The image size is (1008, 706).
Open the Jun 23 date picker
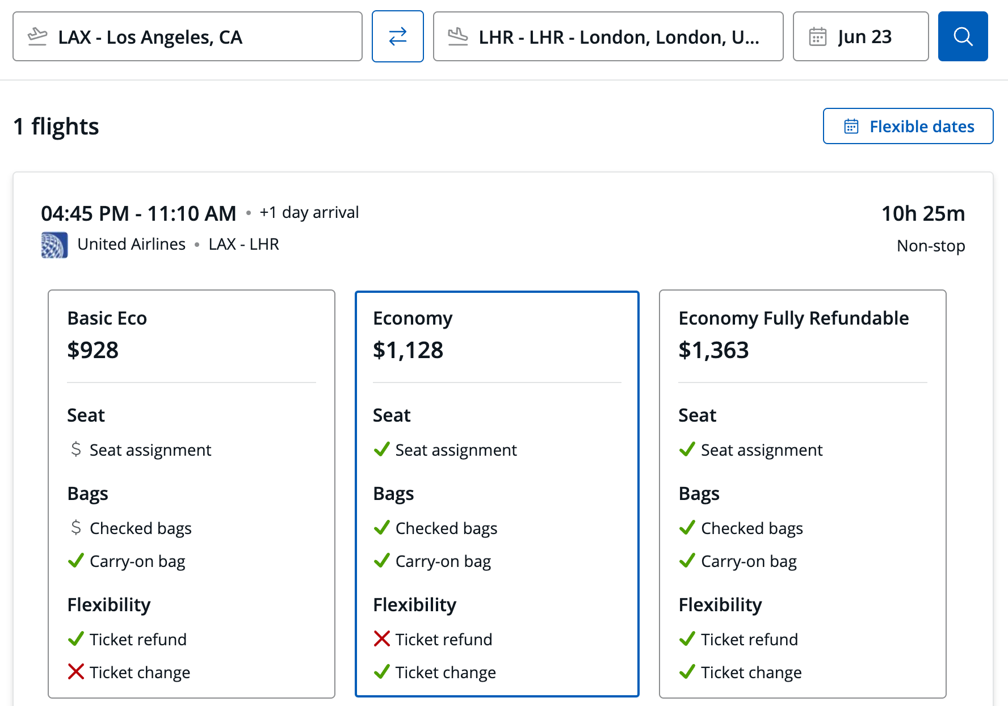pyautogui.click(x=864, y=37)
